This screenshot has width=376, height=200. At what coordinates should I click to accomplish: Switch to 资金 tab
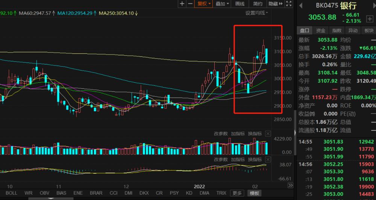click(321, 30)
